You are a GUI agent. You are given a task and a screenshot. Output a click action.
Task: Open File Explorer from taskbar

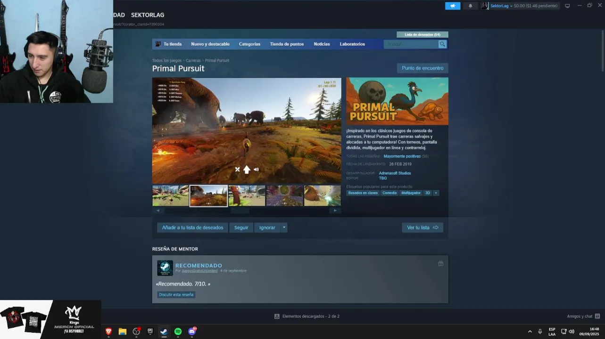122,331
